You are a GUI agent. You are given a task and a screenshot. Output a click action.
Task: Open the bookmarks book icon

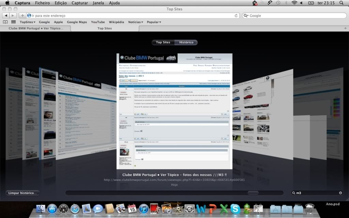coord(5,22)
